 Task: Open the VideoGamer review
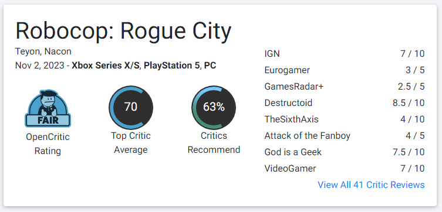(x=344, y=169)
